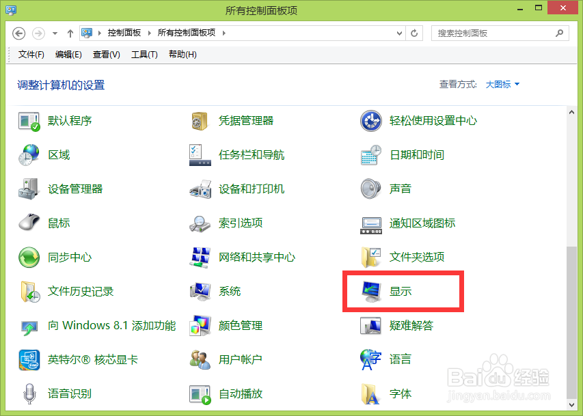Open the 工具(T) menu
Image resolution: width=583 pixels, height=416 pixels.
pyautogui.click(x=144, y=55)
